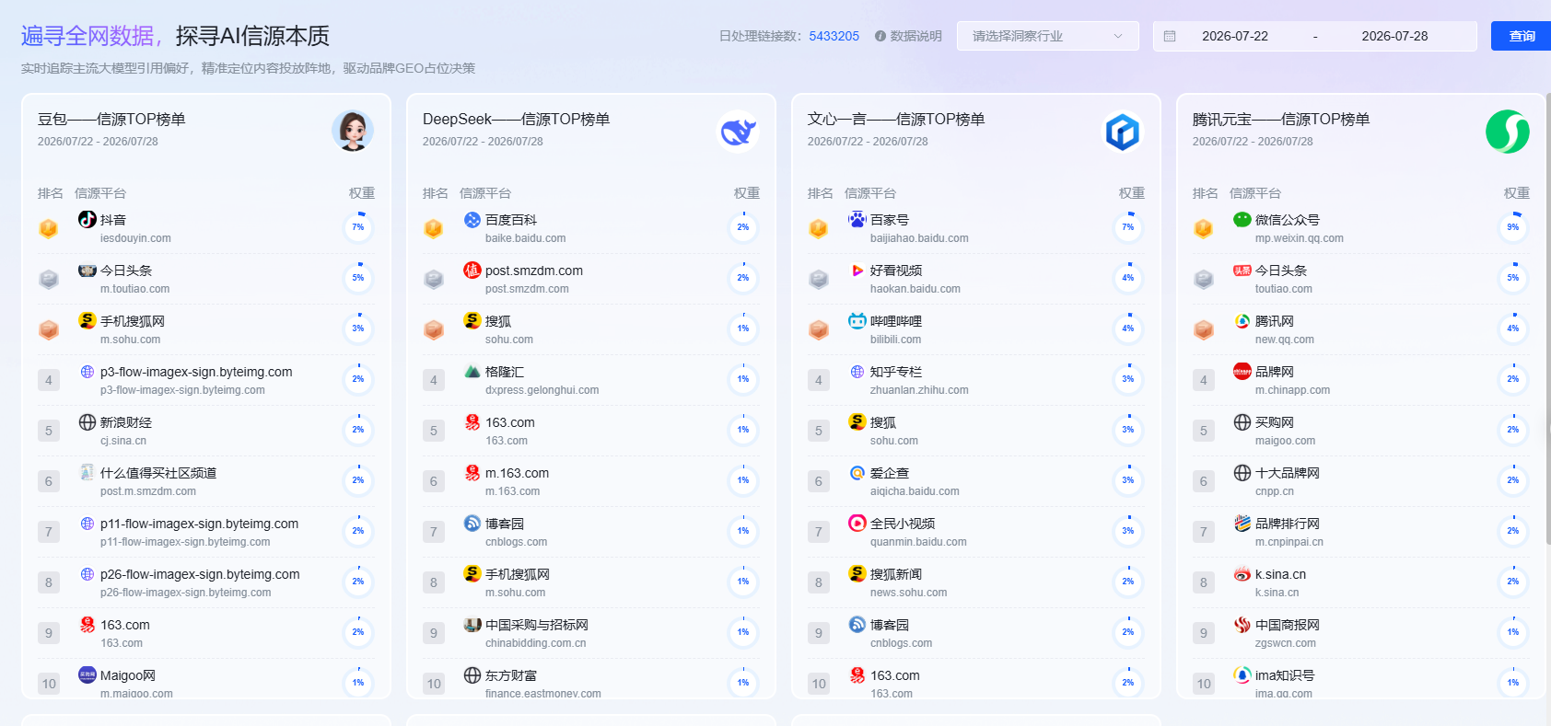Click the zhuanlan.zhihu.com domain text
Viewport: 1551px width, 726px height.
(919, 390)
